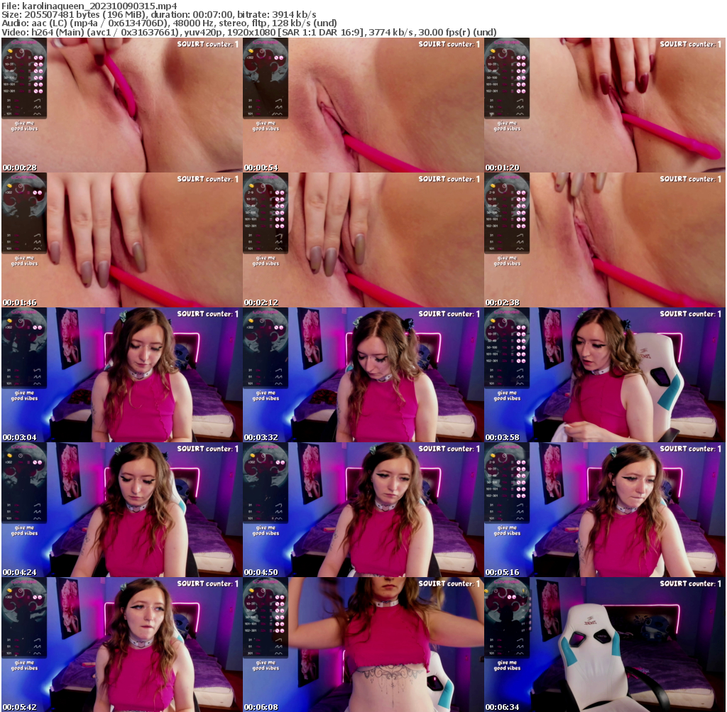This screenshot has height=712, width=727.
Task: Click the medium zigzag wave icon
Action: 36,106
